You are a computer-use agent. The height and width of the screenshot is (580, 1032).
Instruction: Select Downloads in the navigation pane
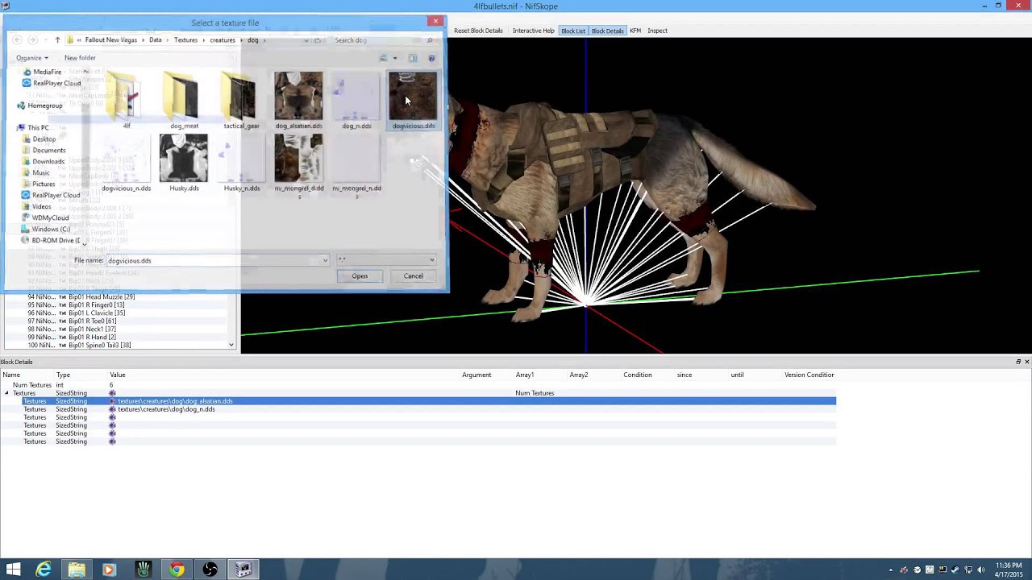coord(48,162)
